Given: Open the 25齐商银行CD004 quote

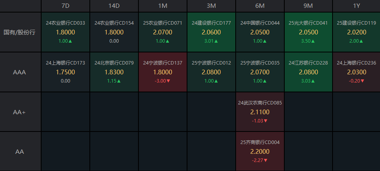Looking at the screenshot, I should [x=260, y=151].
